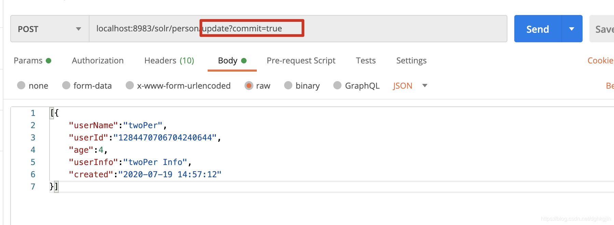Click the "userName" key in line 2
The image size is (614, 225).
93,125
